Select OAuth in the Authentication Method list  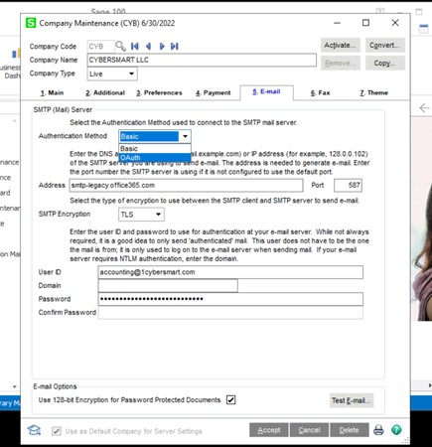(155, 158)
